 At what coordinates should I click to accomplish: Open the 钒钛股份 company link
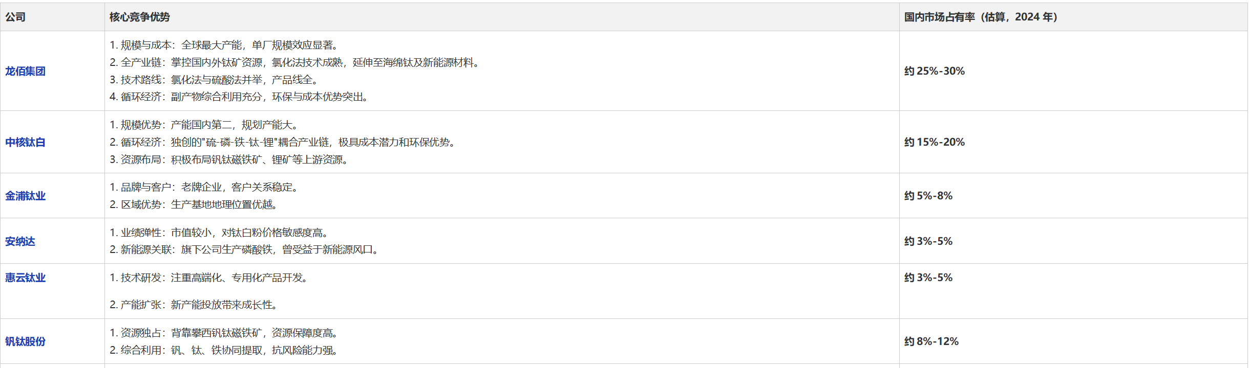[25, 341]
